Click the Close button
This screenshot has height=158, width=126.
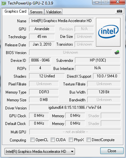pyautogui.click(x=112, y=151)
